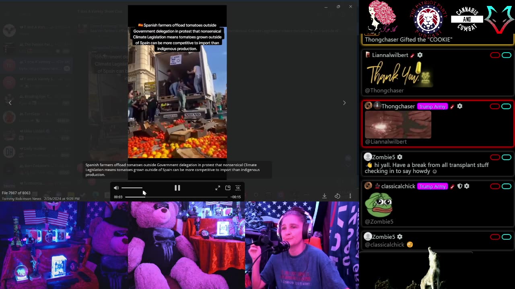The width and height of the screenshot is (515, 289).
Task: Open the Thank You gif in chat
Action: (x=398, y=73)
